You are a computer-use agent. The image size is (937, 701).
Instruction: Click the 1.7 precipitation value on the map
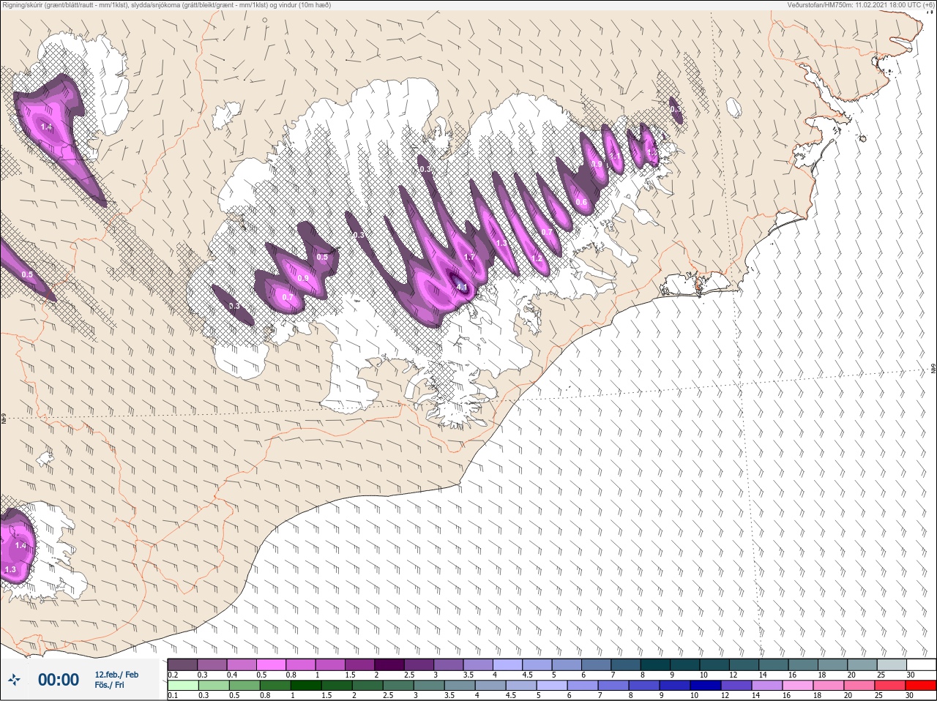click(x=470, y=257)
